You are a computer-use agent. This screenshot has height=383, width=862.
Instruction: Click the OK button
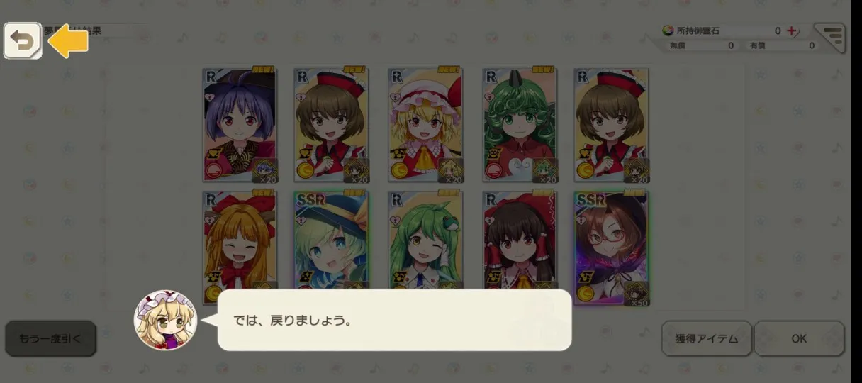[799, 338]
